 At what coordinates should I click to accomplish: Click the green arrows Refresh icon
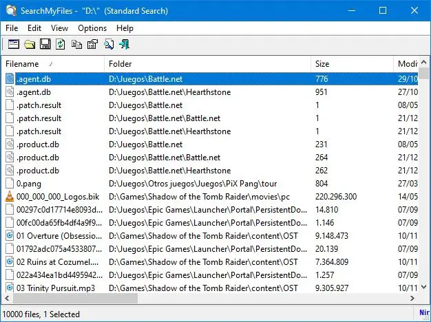(x=61, y=44)
